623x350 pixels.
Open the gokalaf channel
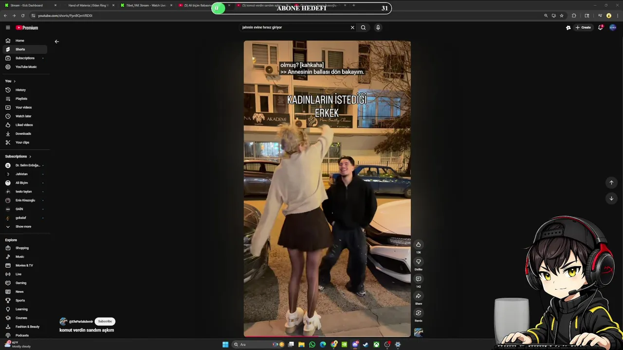pyautogui.click(x=24, y=218)
